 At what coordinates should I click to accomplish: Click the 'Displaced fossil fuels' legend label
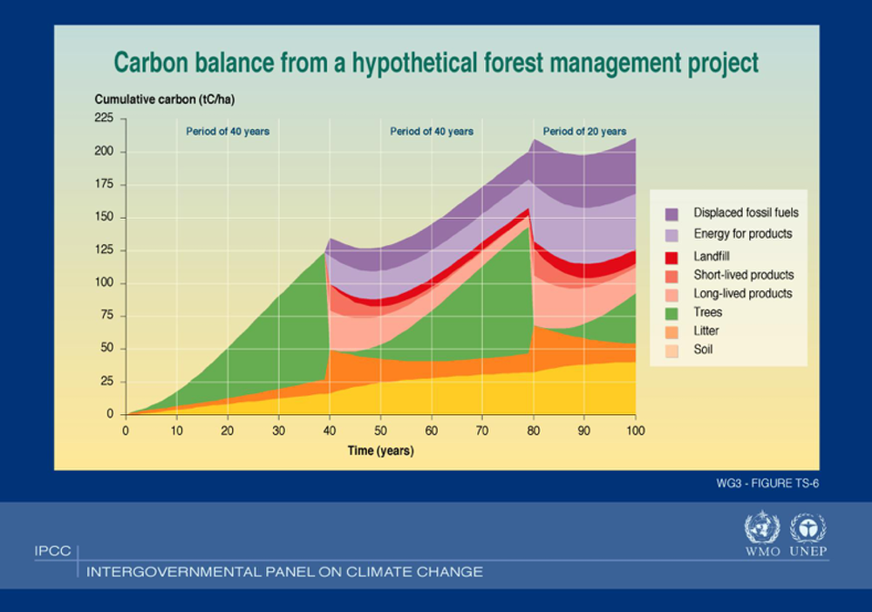pyautogui.click(x=746, y=213)
